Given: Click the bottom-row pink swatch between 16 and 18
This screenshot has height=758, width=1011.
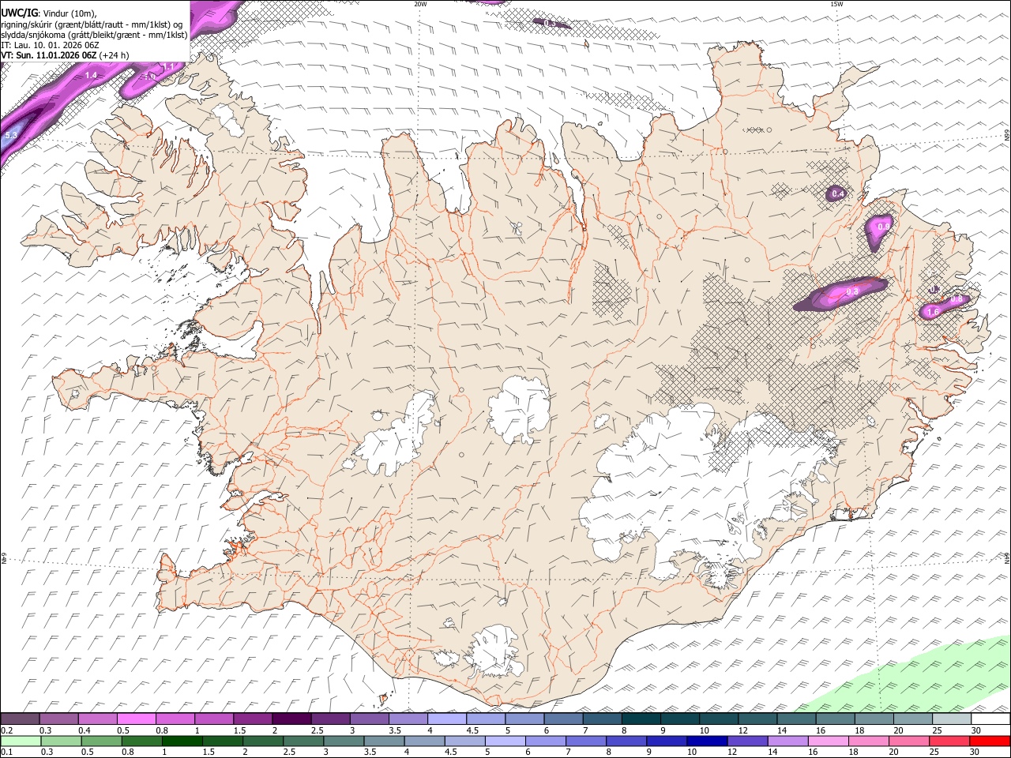Looking at the screenshot, I should tap(828, 741).
